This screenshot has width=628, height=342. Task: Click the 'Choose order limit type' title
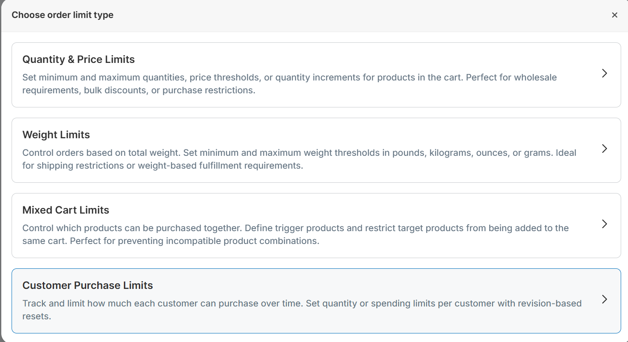click(63, 15)
